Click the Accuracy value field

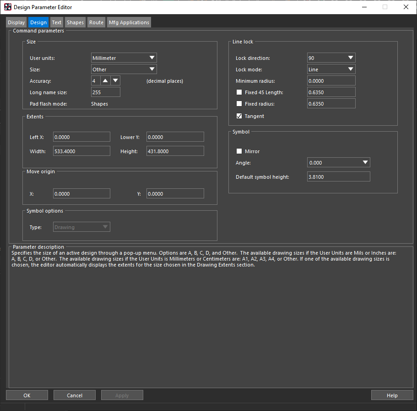(x=96, y=81)
